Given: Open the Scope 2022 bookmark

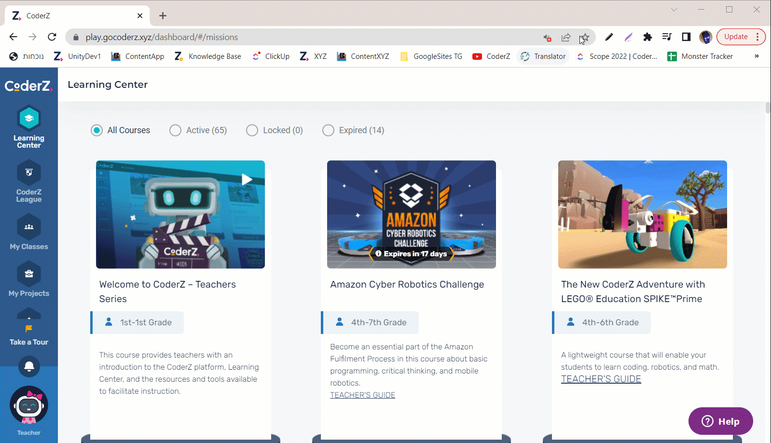Looking at the screenshot, I should [617, 56].
